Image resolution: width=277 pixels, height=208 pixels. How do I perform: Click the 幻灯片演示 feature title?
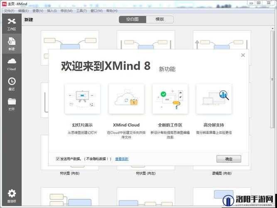[x=82, y=125]
